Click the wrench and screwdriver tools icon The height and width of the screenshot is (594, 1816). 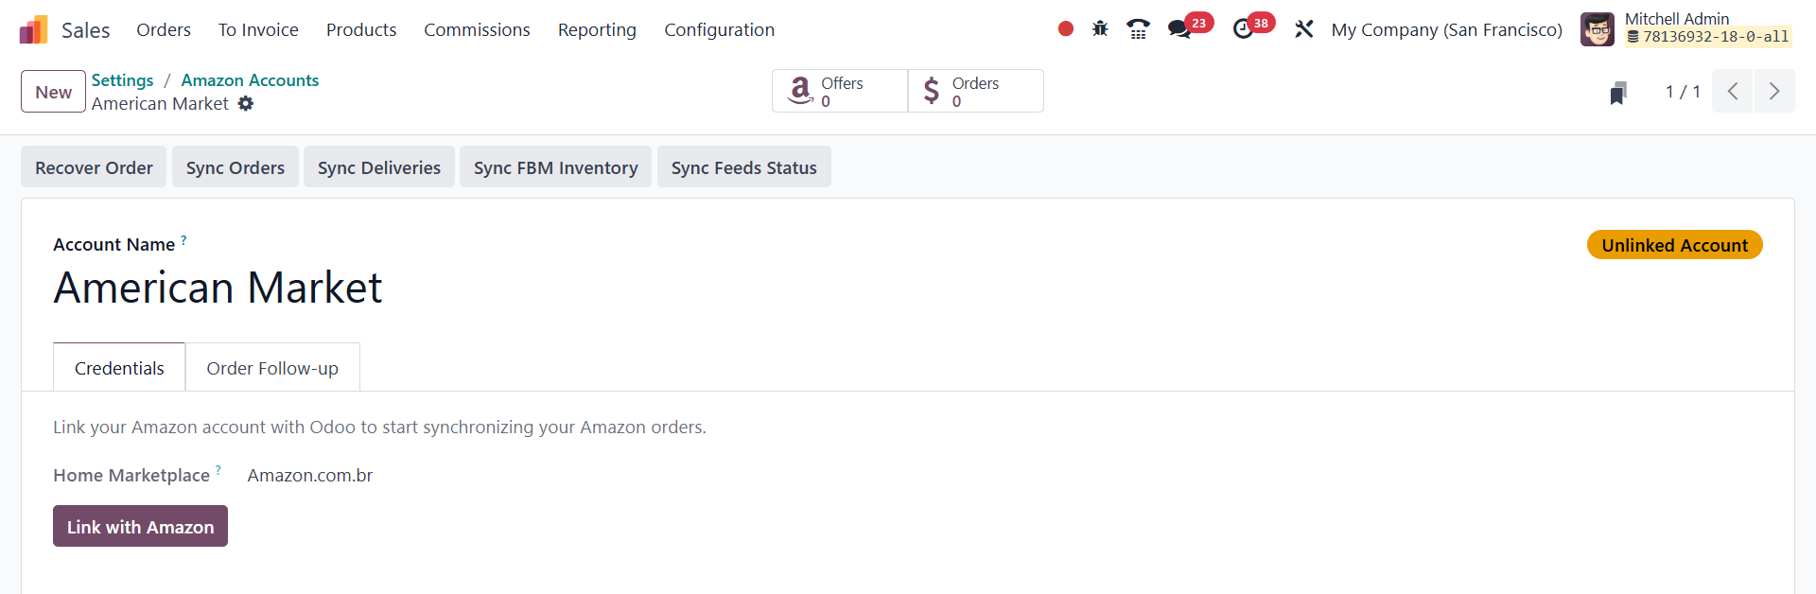[x=1304, y=29]
